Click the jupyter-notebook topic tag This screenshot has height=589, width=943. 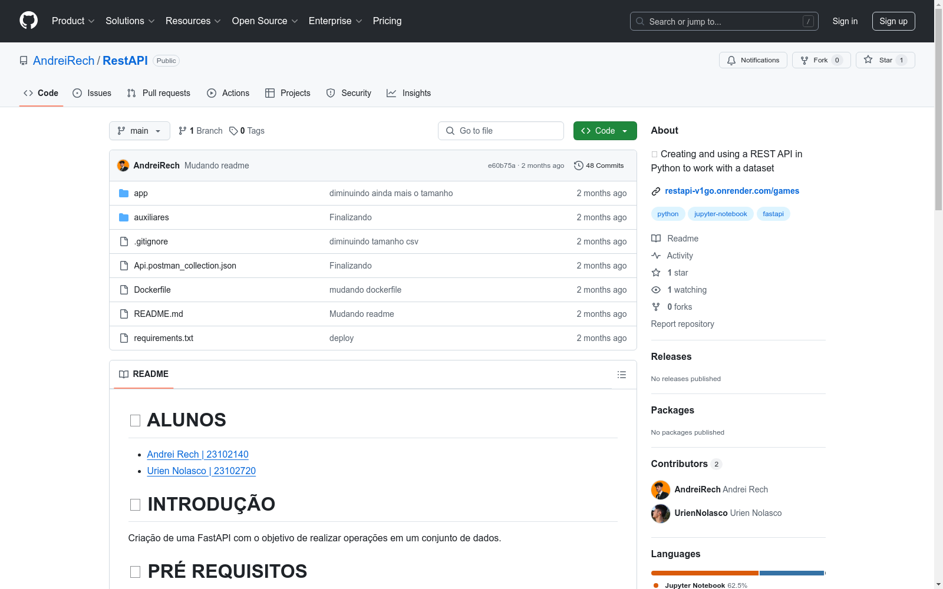[x=720, y=214]
